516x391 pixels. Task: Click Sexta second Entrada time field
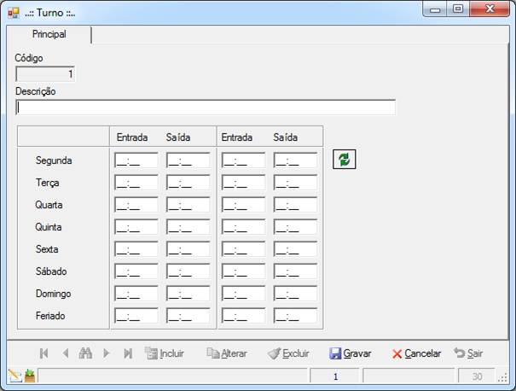(244, 249)
